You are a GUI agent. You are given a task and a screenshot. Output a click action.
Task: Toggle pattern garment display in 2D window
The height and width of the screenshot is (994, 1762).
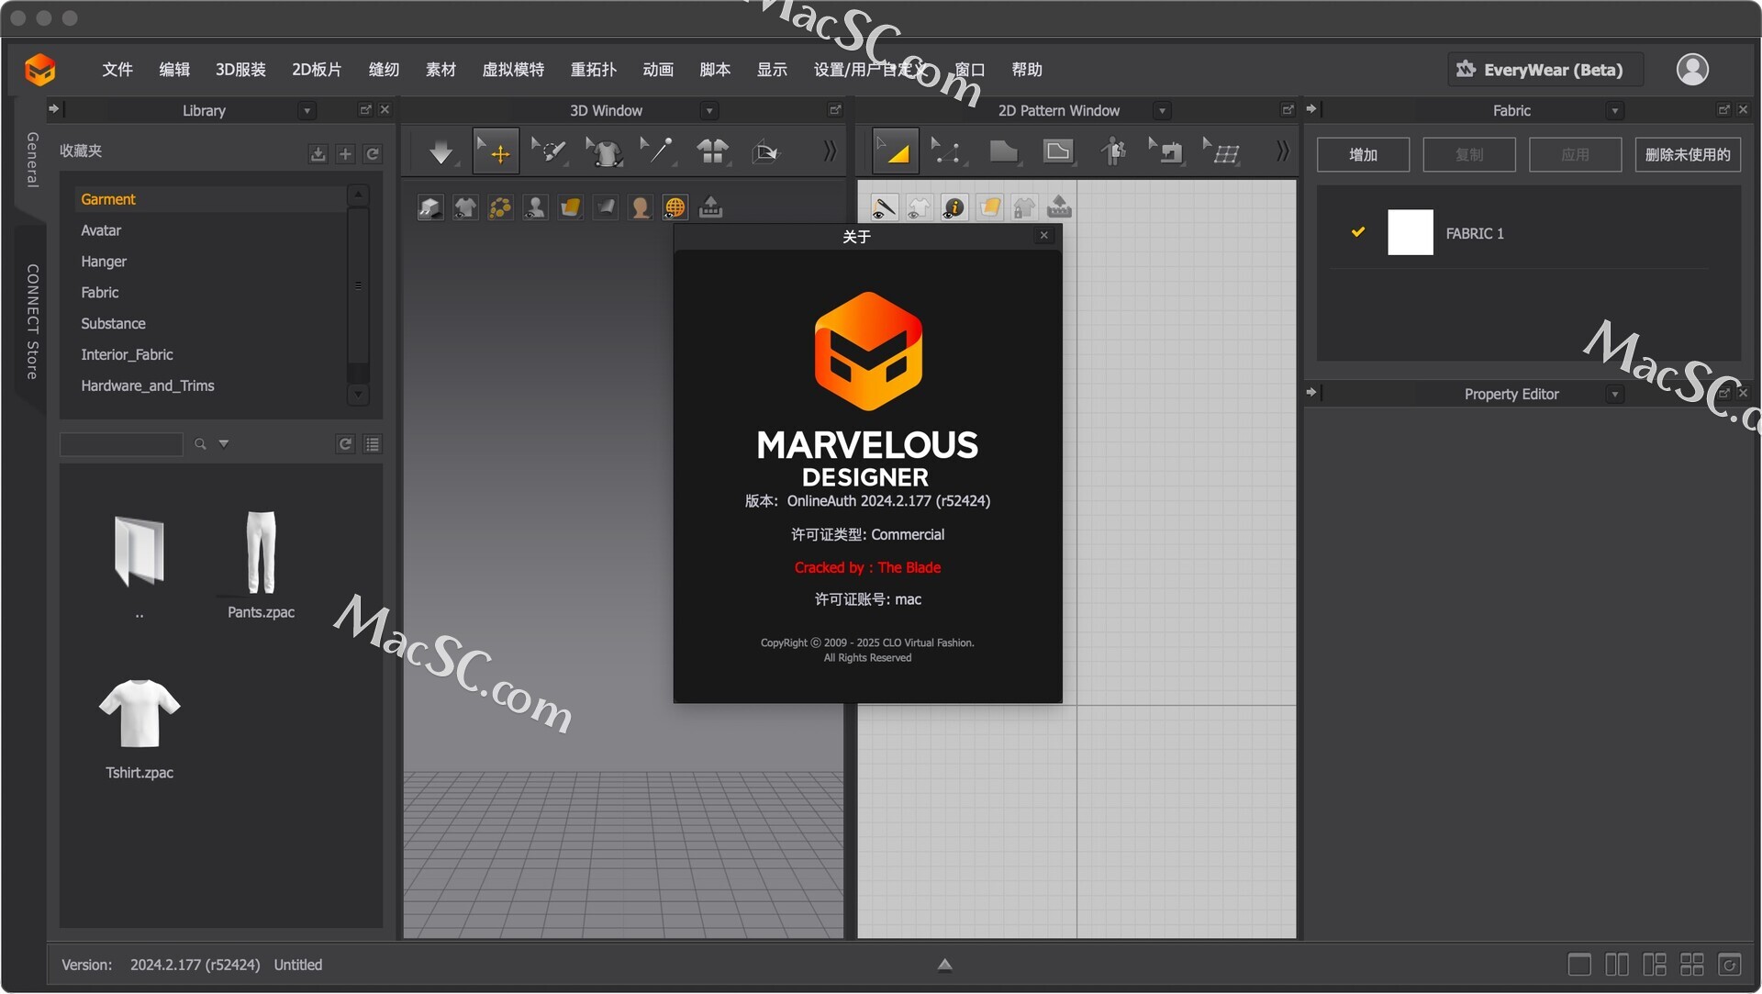pos(919,208)
